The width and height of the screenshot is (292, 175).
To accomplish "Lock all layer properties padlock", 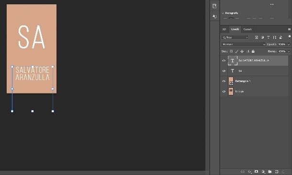I will pos(253,51).
